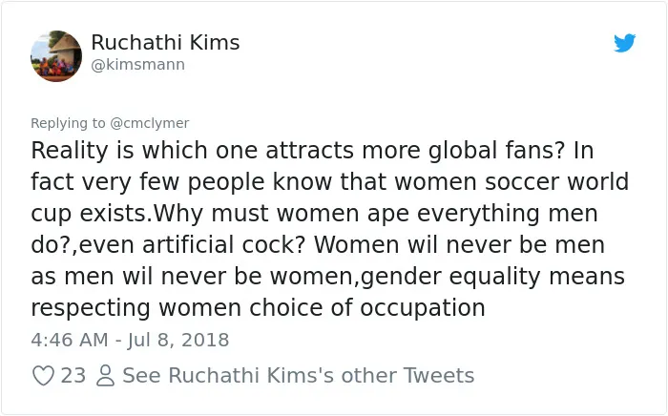The image size is (668, 416).
Task: Click the person silhouette icon beside other Tweets
Action: [105, 376]
